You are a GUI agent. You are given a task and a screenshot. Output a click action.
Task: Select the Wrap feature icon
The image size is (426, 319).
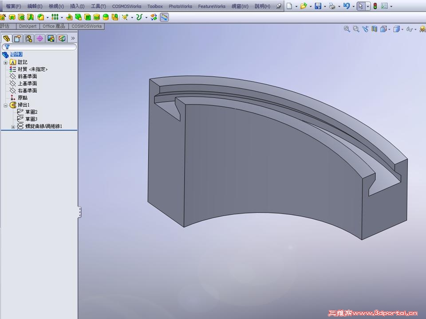click(96, 17)
